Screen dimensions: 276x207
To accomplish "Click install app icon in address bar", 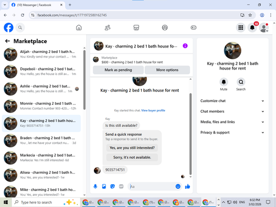I will point(242,15).
